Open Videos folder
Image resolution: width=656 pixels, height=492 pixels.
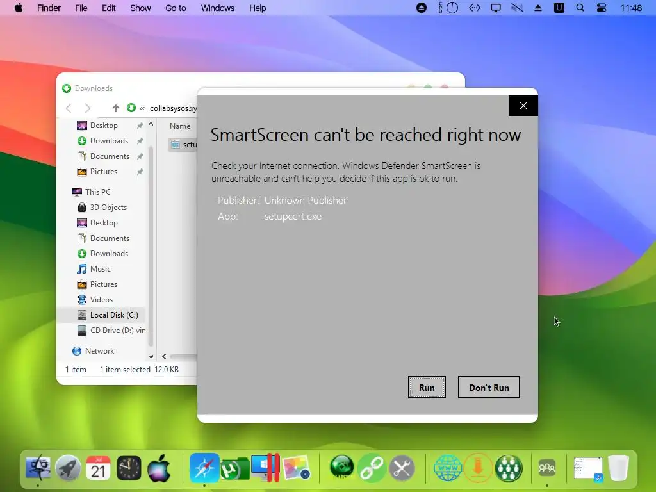point(101,300)
